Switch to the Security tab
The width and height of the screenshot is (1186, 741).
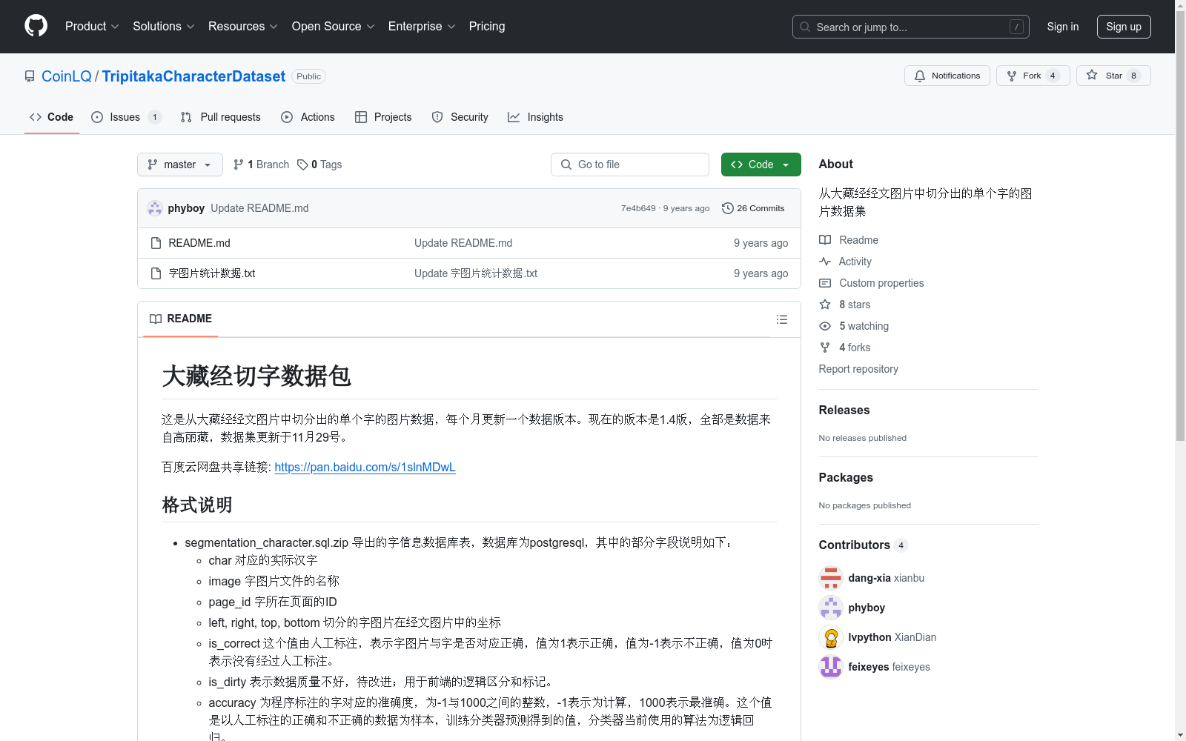(460, 117)
